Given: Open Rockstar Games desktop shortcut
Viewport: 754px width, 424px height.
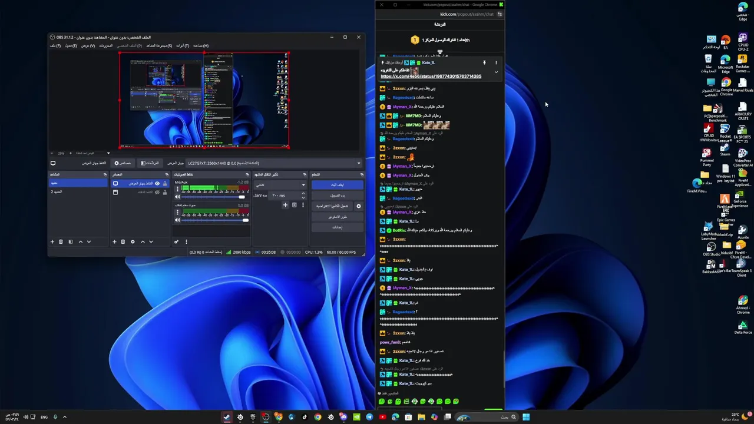Looking at the screenshot, I should (742, 62).
